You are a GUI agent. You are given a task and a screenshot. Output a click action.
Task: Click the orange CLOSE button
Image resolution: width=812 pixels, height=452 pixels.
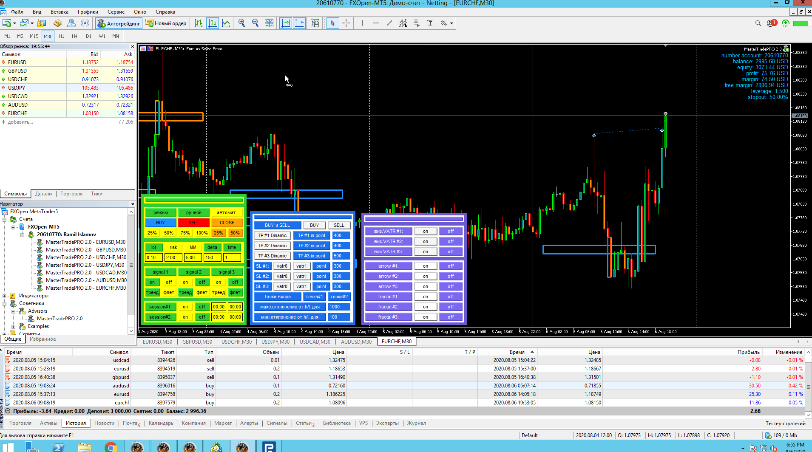click(227, 223)
